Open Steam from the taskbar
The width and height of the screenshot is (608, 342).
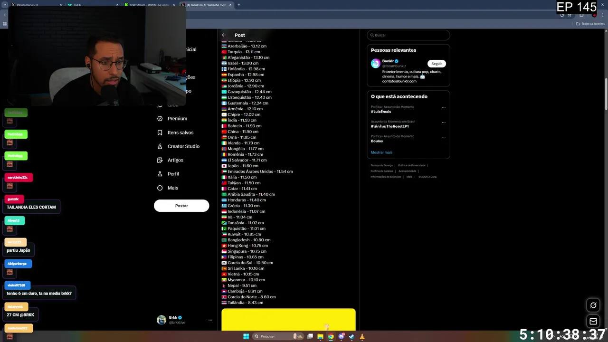pos(351,336)
